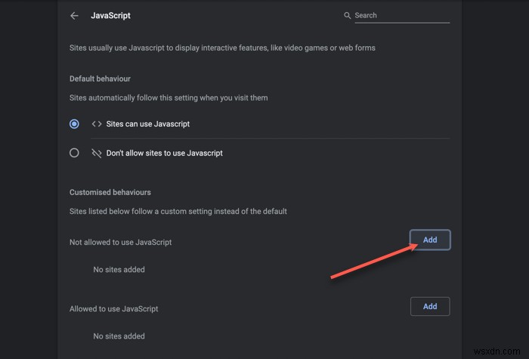
Task: Select the 'Don't allow sites' radio button
Action: (x=74, y=153)
